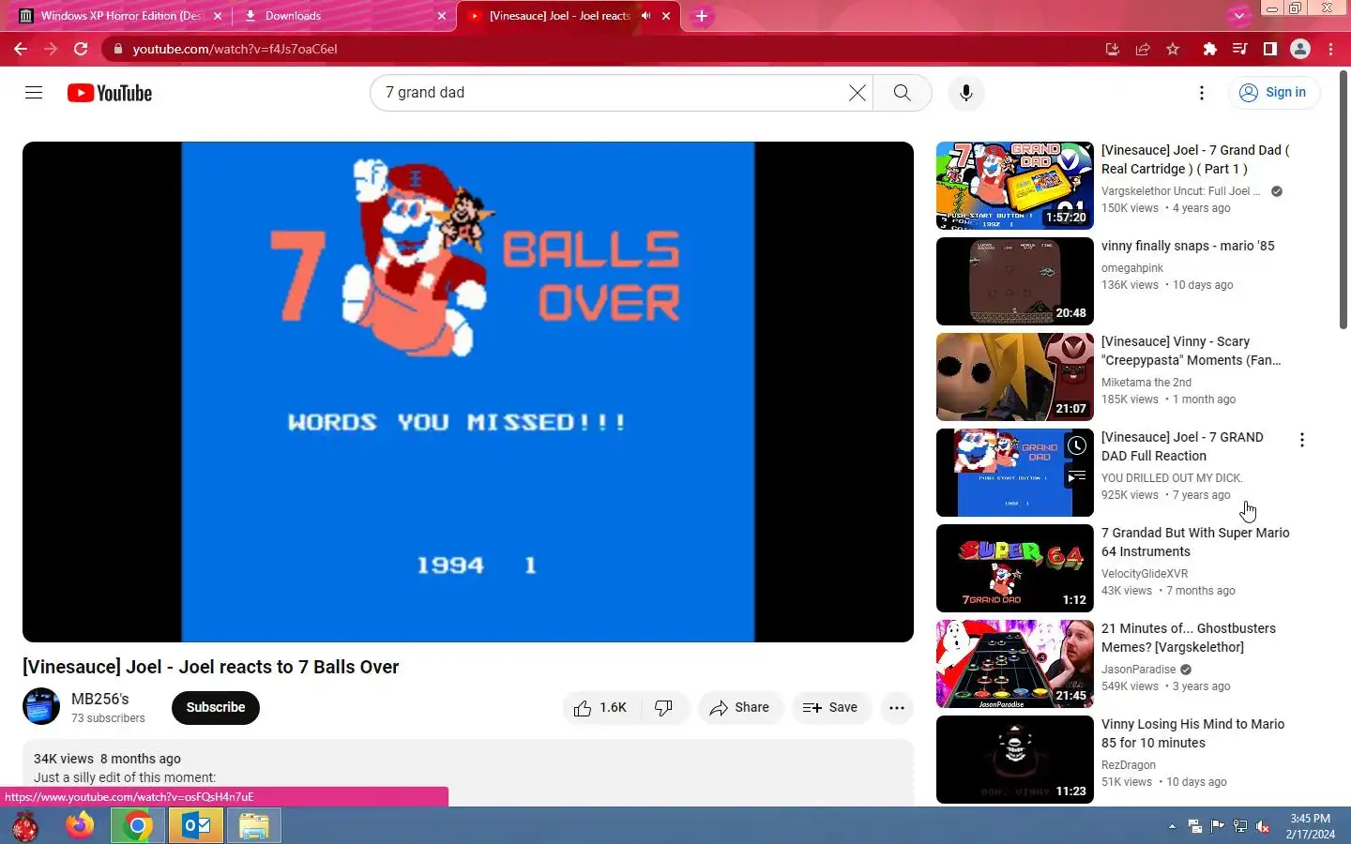1351x844 pixels.
Task: Click the muted volume tray icon
Action: (1263, 826)
